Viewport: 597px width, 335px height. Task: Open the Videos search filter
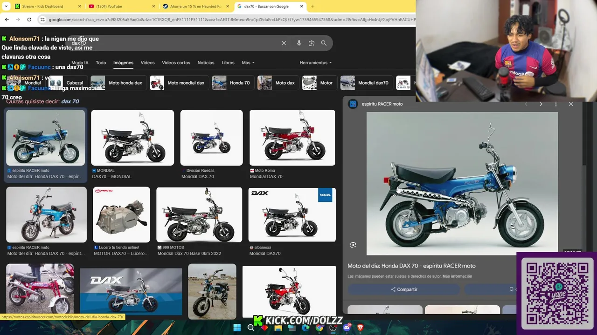[x=147, y=63]
